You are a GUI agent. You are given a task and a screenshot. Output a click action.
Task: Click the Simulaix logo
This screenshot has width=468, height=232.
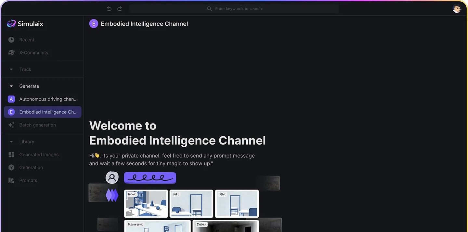(x=11, y=23)
